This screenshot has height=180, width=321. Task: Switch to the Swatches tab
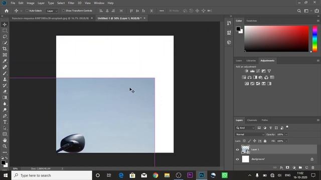(251, 21)
